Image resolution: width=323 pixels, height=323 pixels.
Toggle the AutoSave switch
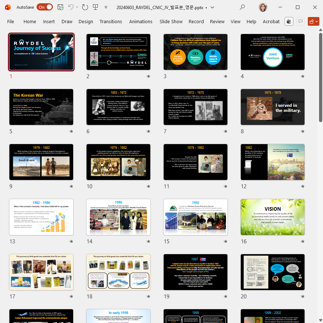point(45,7)
